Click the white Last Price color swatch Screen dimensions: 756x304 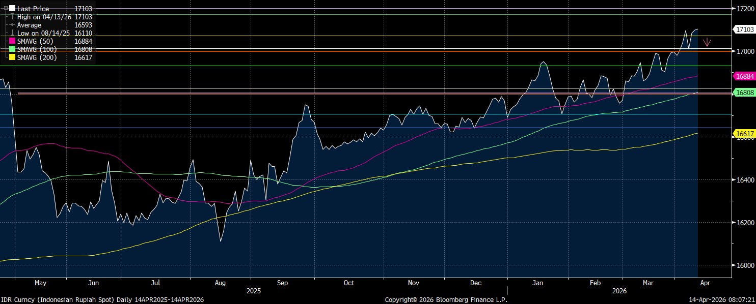pos(12,9)
